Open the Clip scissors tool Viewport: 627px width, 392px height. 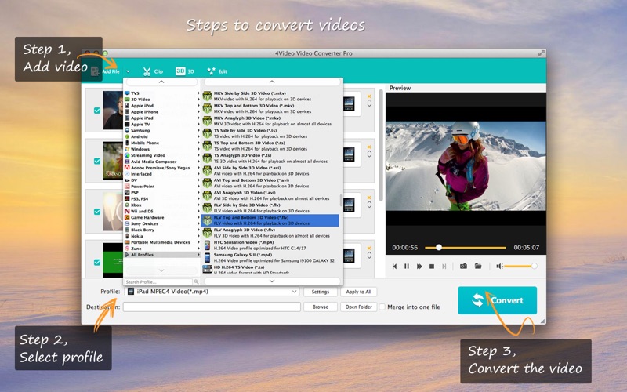153,71
